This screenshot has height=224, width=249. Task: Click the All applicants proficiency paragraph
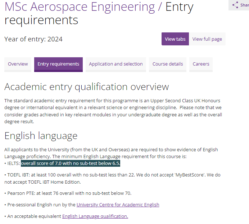pos(111,153)
